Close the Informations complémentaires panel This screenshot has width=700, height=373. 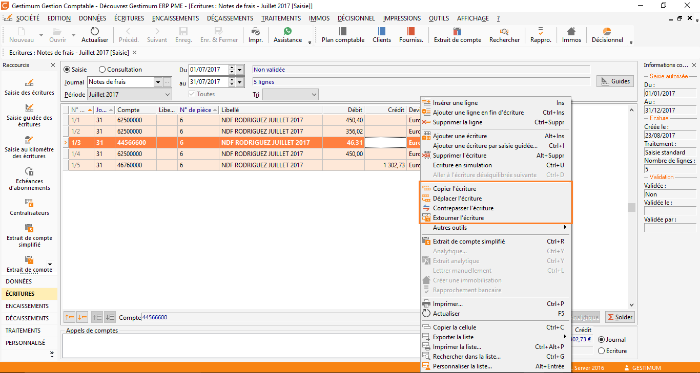click(694, 65)
